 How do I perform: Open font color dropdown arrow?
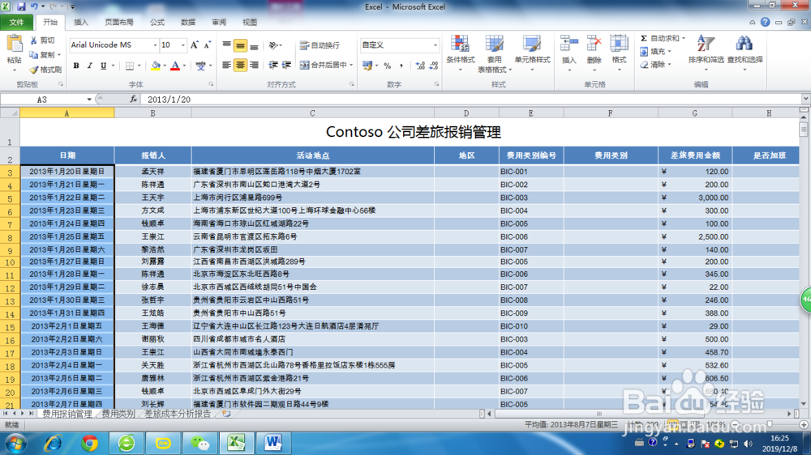pos(184,66)
